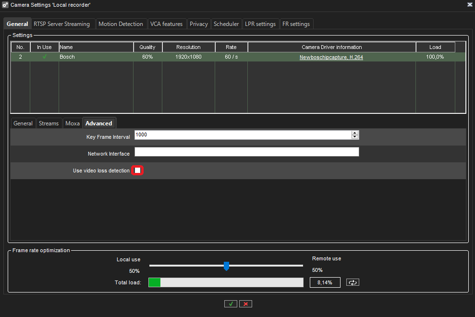Click the Newboschipcapture, H.264 driver link
Image resolution: width=475 pixels, height=317 pixels.
pos(331,57)
